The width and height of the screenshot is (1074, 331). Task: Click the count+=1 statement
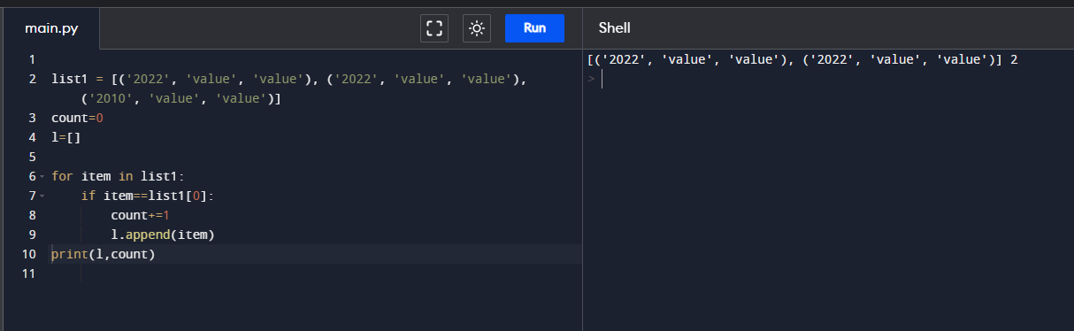pyautogui.click(x=140, y=216)
